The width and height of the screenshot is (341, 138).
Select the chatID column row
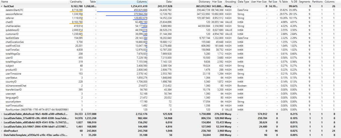tap(170, 22)
